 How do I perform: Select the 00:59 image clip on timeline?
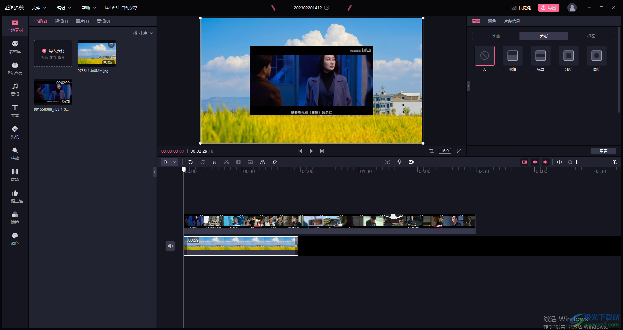coord(241,246)
